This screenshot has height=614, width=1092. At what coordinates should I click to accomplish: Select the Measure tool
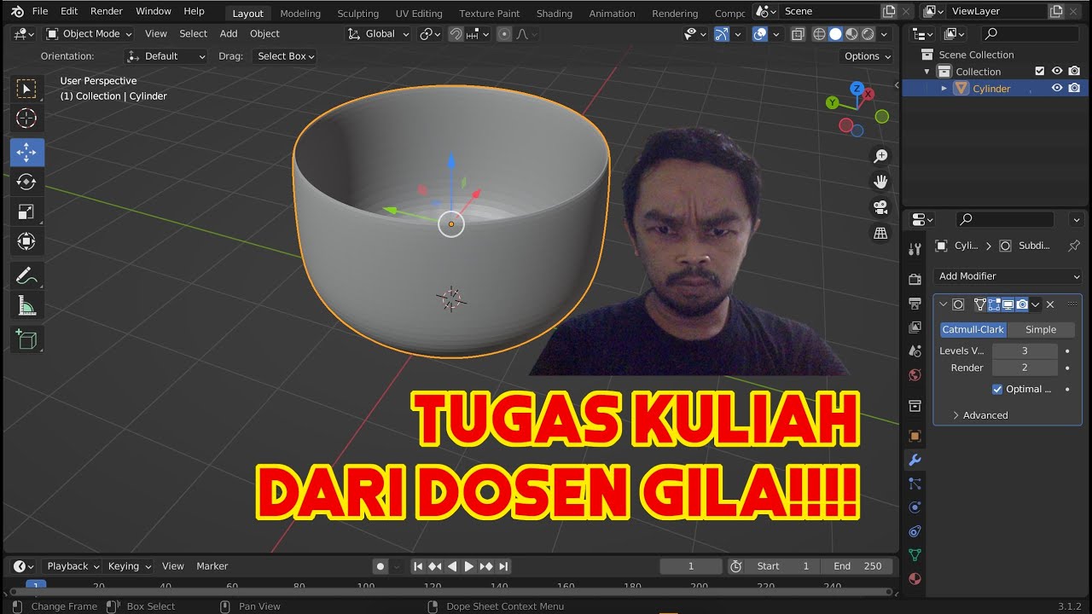click(26, 305)
